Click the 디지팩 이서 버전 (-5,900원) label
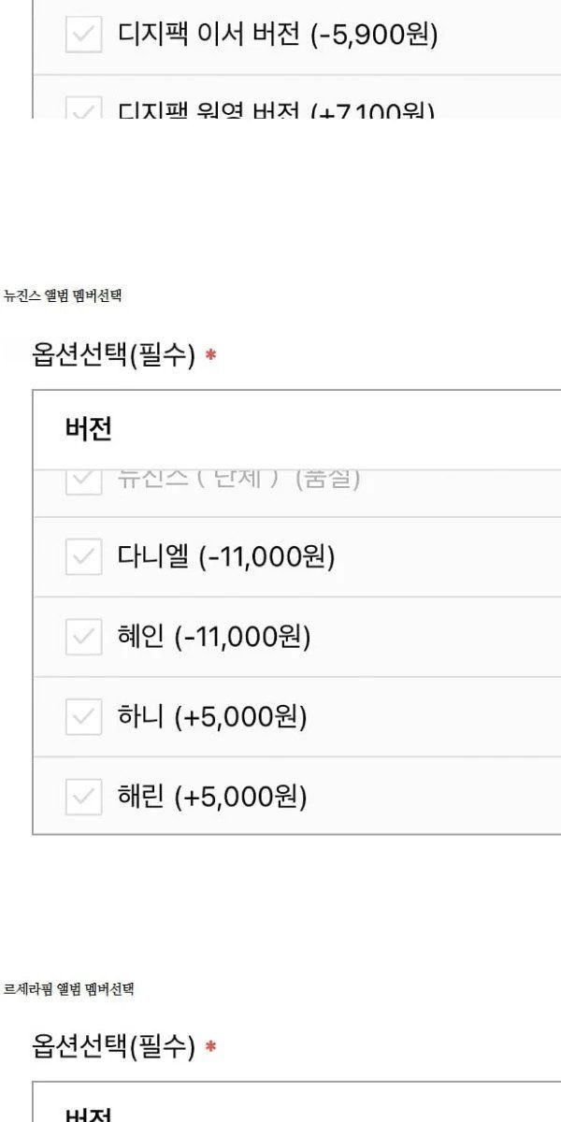This screenshot has width=561, height=1122. (x=278, y=36)
